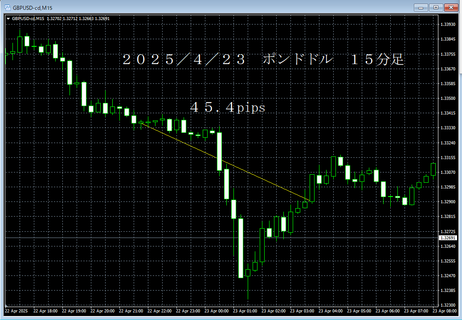Screen dimensions: 462x320
Task: Click the 1.33070 price scale value
Action: coord(448,172)
